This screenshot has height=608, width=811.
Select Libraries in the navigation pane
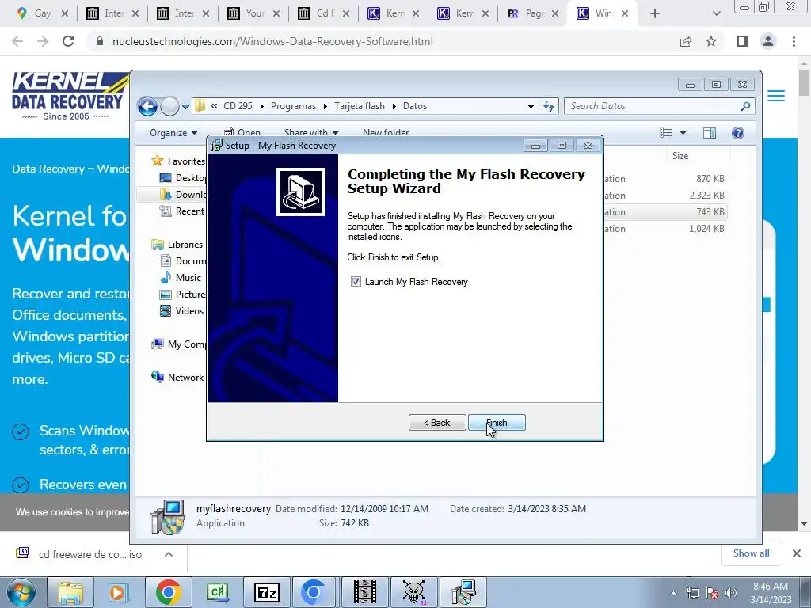click(177, 244)
